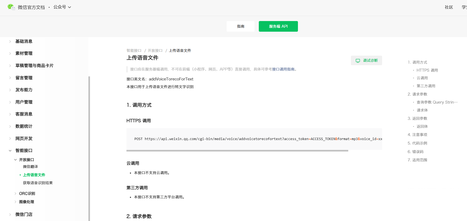Jump to 4. 注意事项 in outline
The width and height of the screenshot is (467, 221).
(x=417, y=135)
